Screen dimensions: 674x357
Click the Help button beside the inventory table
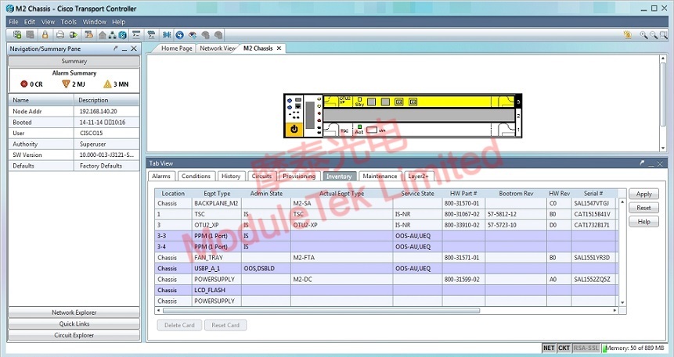643,221
